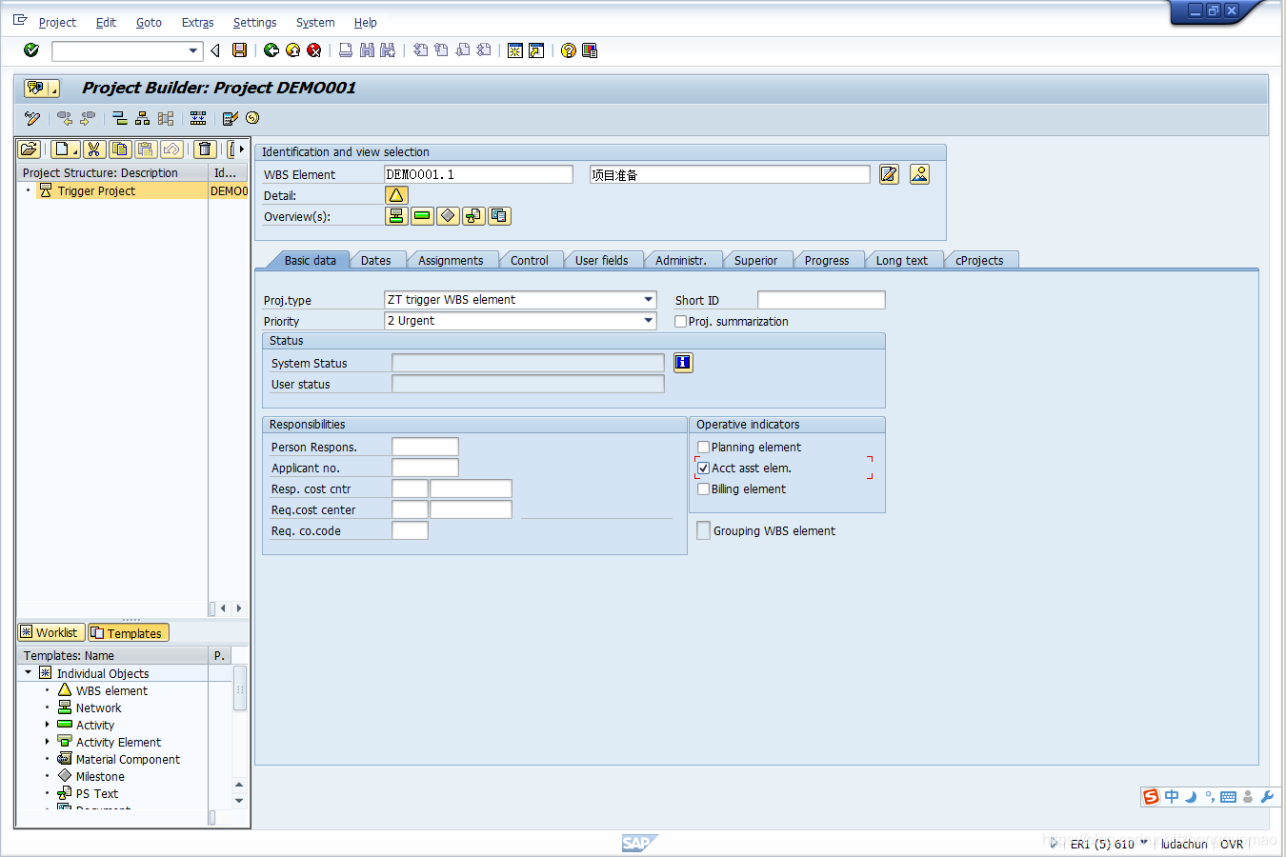This screenshot has width=1286, height=857.
Task: Click the Person Respons. input field
Action: coord(425,447)
